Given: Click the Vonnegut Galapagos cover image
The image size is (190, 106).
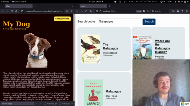Looking at the screenshot, I should click(x=94, y=92).
